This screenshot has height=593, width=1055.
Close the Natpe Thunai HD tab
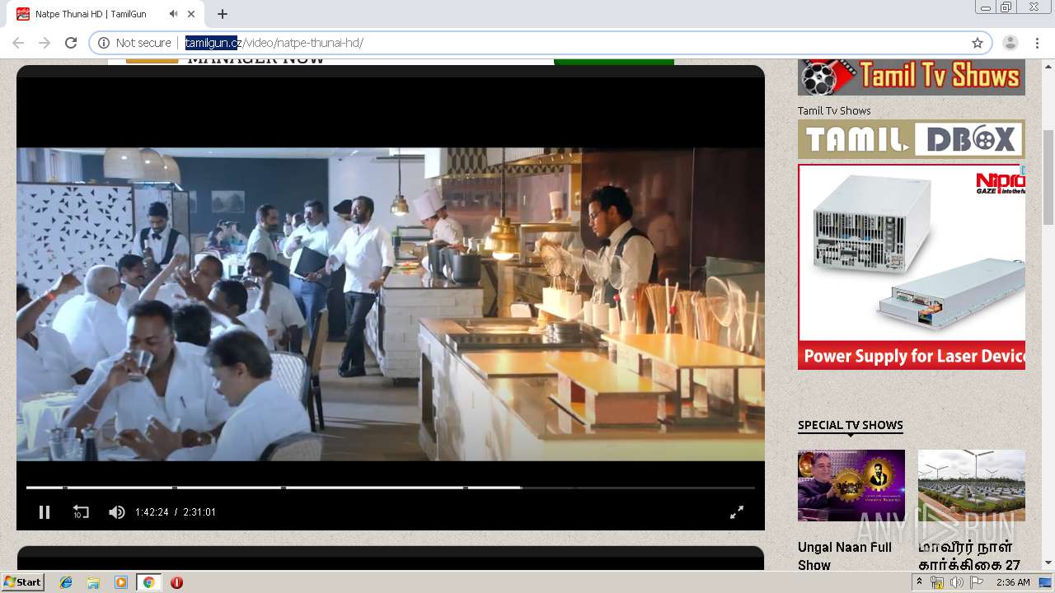point(192,14)
